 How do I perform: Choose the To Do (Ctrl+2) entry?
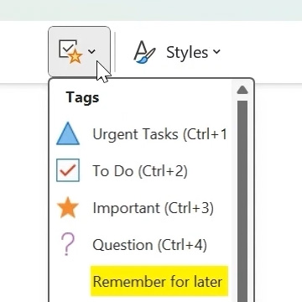tap(140, 171)
